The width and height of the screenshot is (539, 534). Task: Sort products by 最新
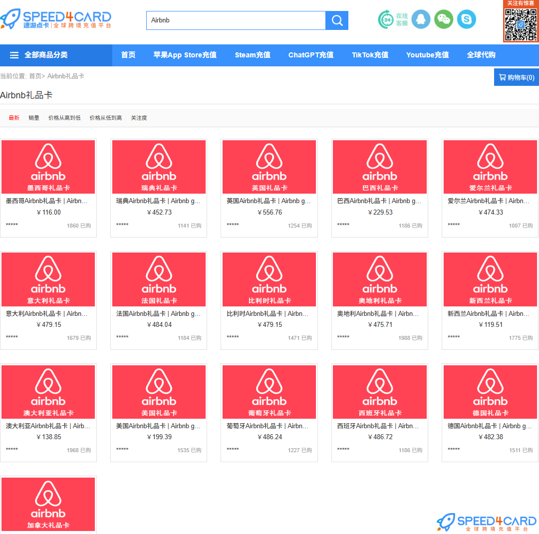click(14, 118)
